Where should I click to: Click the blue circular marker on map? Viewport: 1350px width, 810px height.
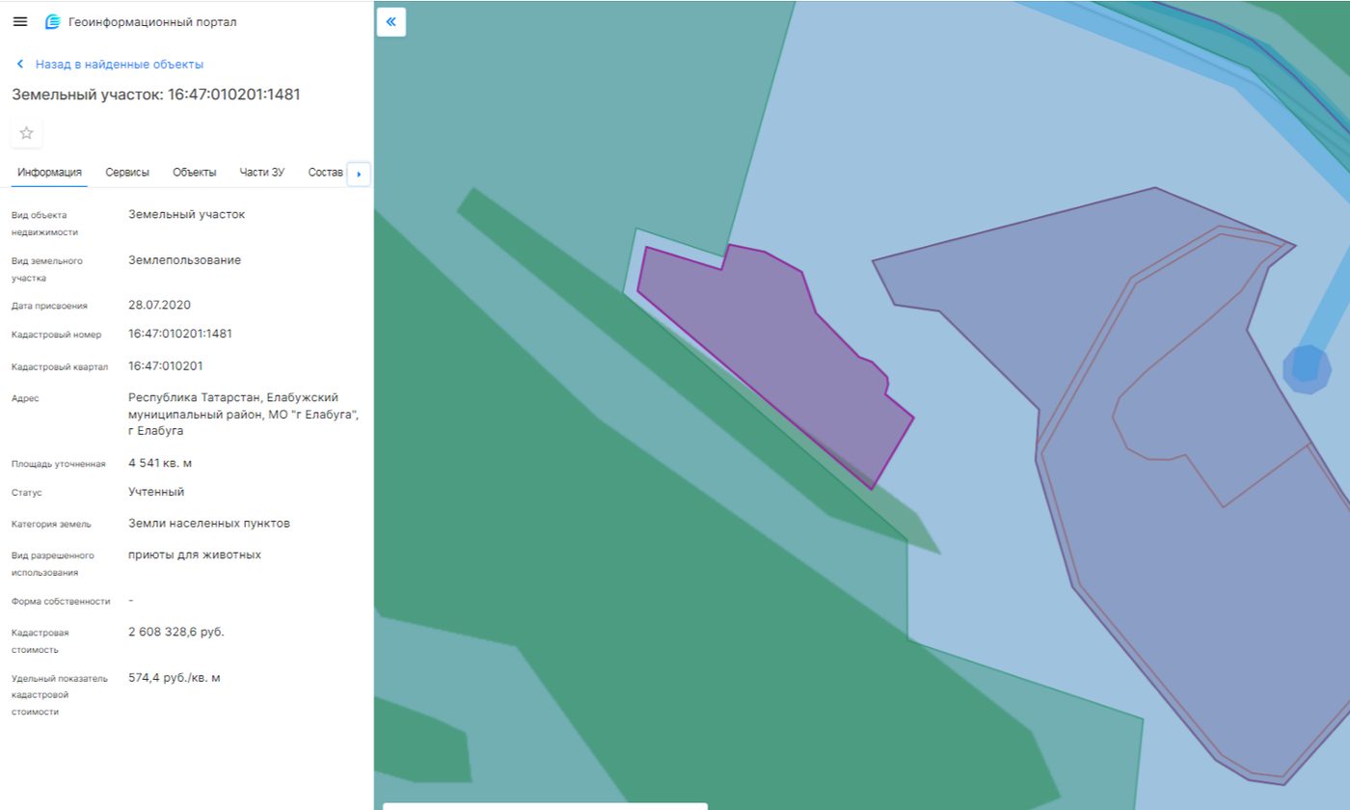click(x=1307, y=368)
